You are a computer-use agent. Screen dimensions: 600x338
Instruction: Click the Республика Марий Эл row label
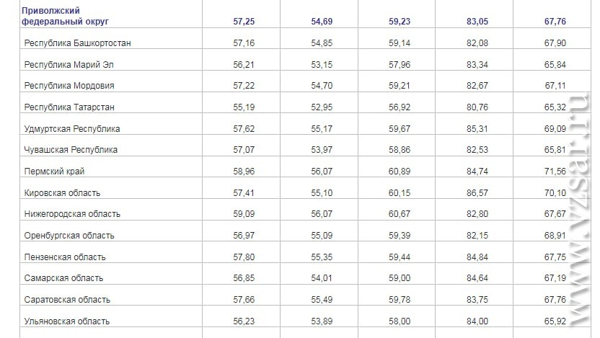point(69,65)
